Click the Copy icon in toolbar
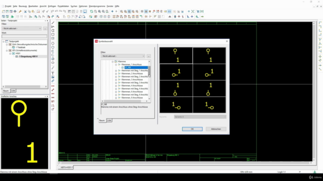Image resolution: width=323 pixels, height=181 pixels. click(29, 12)
